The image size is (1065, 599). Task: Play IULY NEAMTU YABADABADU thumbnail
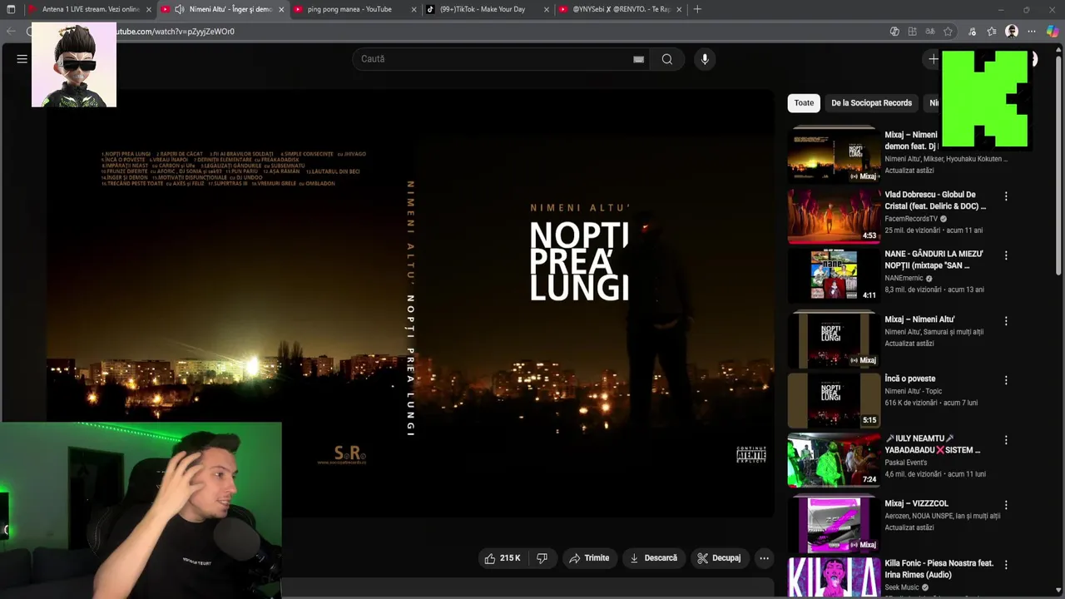(833, 460)
